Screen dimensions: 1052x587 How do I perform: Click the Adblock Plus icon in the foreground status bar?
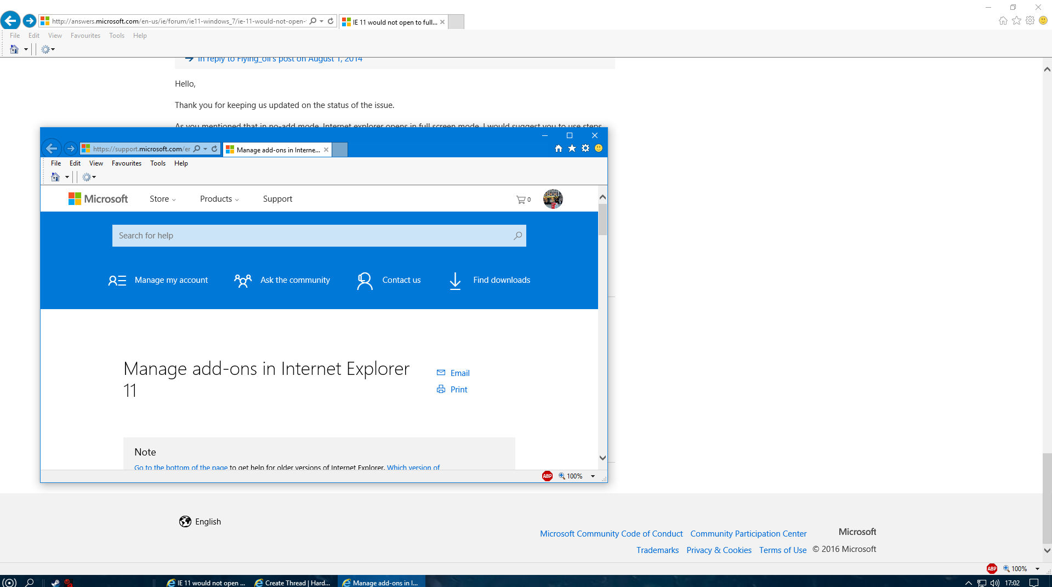[x=547, y=476]
